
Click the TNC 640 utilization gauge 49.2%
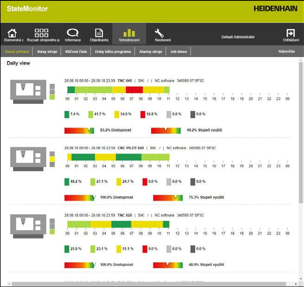(x=166, y=131)
